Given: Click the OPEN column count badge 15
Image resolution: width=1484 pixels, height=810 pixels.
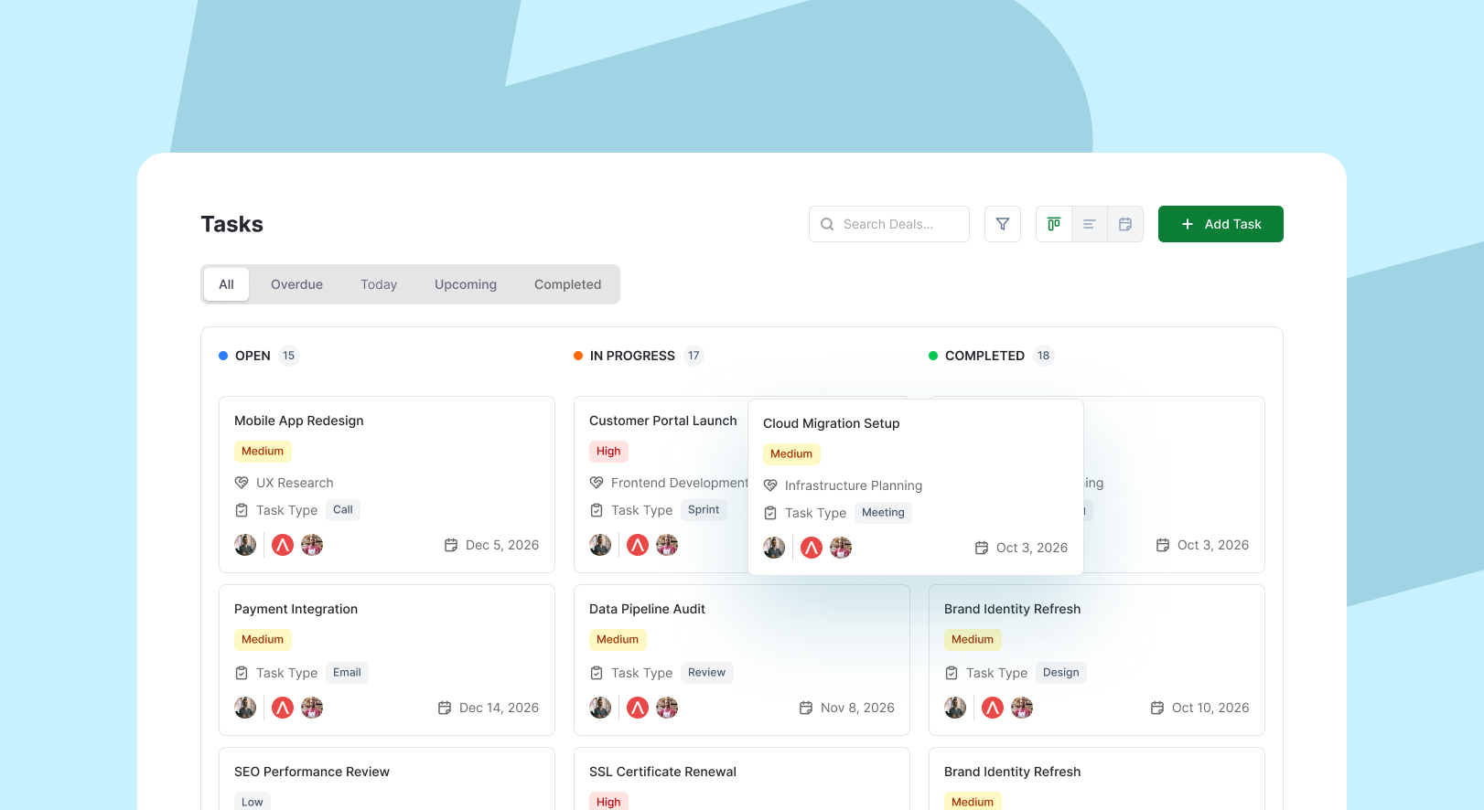Looking at the screenshot, I should (x=289, y=356).
